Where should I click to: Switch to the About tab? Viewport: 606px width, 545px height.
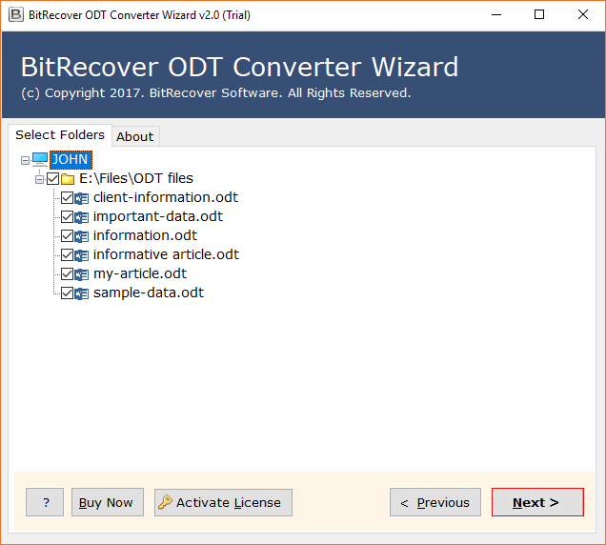135,136
